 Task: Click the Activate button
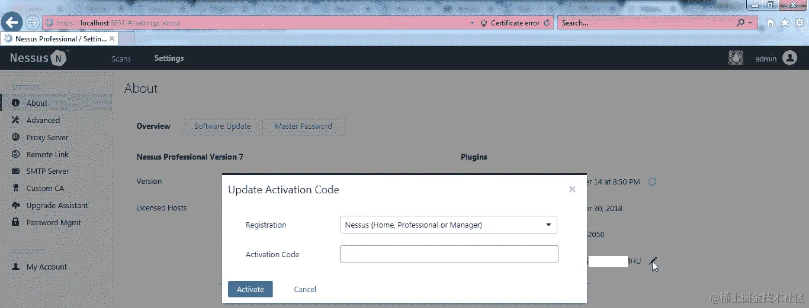251,289
